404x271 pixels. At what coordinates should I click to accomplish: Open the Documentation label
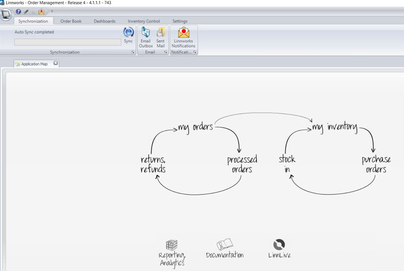pyautogui.click(x=225, y=255)
